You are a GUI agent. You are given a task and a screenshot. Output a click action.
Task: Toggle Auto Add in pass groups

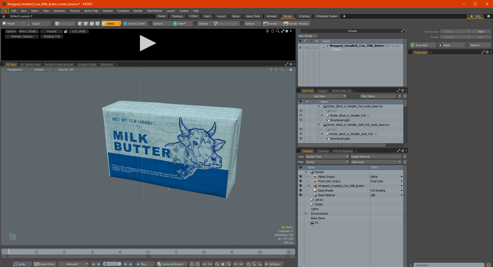pos(423,45)
